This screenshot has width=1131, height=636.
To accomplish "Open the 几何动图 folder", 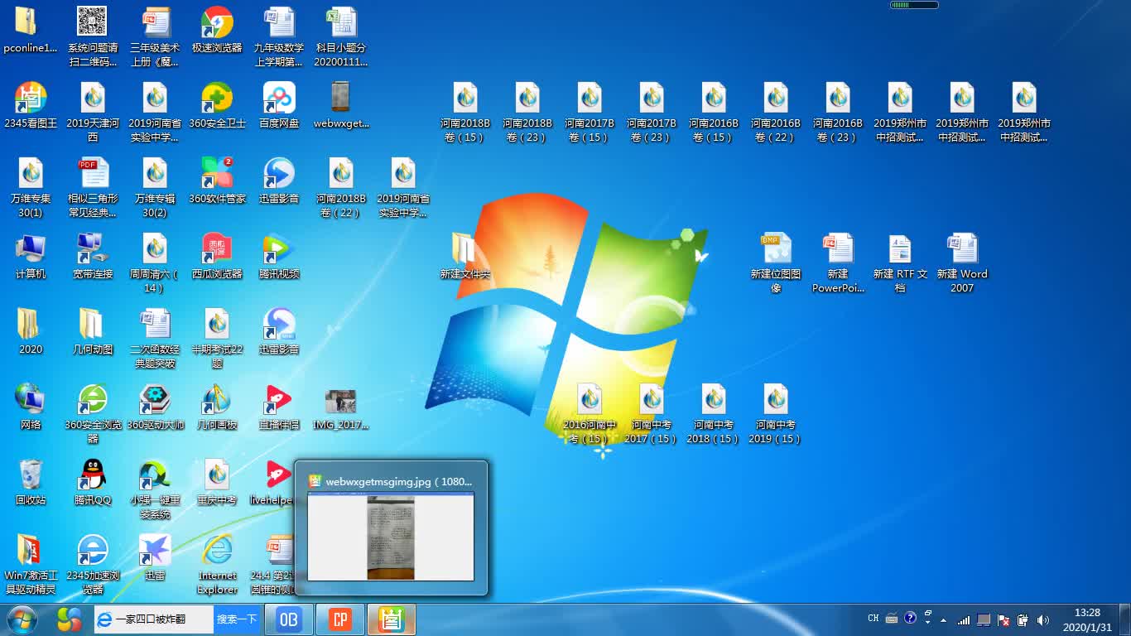I will [93, 331].
